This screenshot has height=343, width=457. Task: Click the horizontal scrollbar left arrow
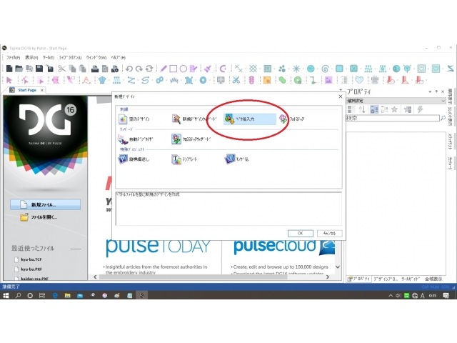95,277
